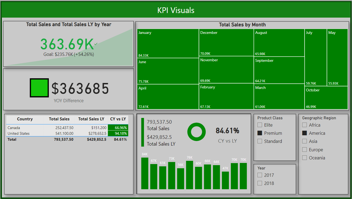The width and height of the screenshot is (352, 199).
Task: Check the Asia region option
Action: point(305,141)
